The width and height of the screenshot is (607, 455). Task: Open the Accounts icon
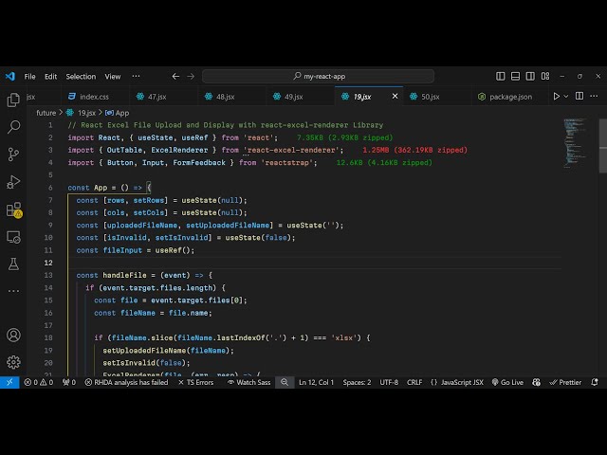tap(13, 335)
